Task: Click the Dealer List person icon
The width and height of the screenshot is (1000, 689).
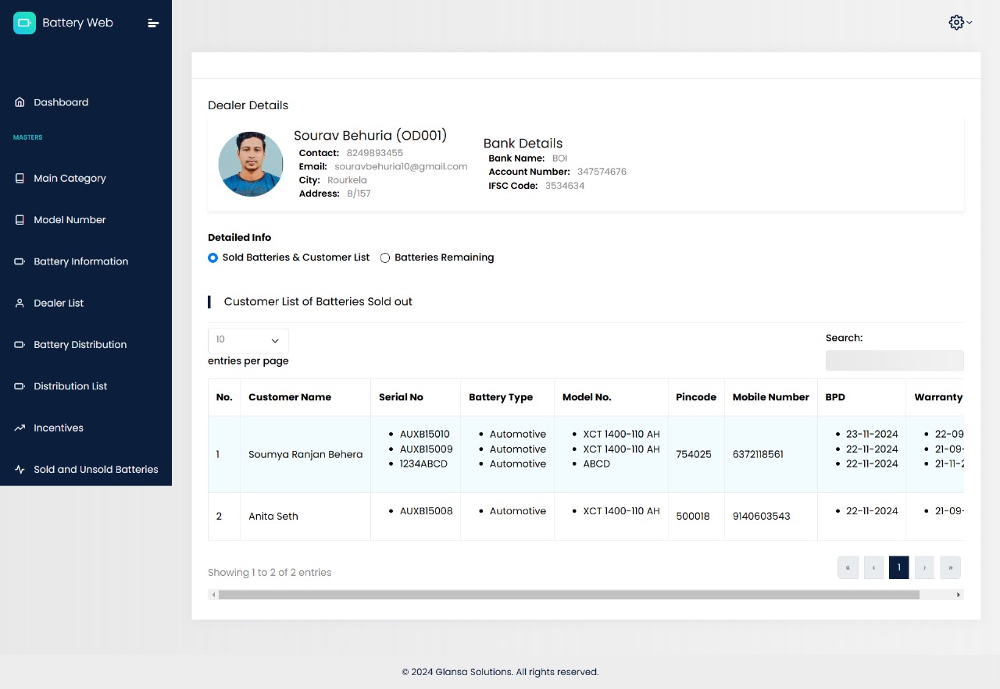Action: 20,303
